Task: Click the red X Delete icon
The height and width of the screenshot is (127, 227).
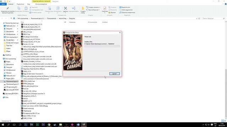Action: pos(65,8)
